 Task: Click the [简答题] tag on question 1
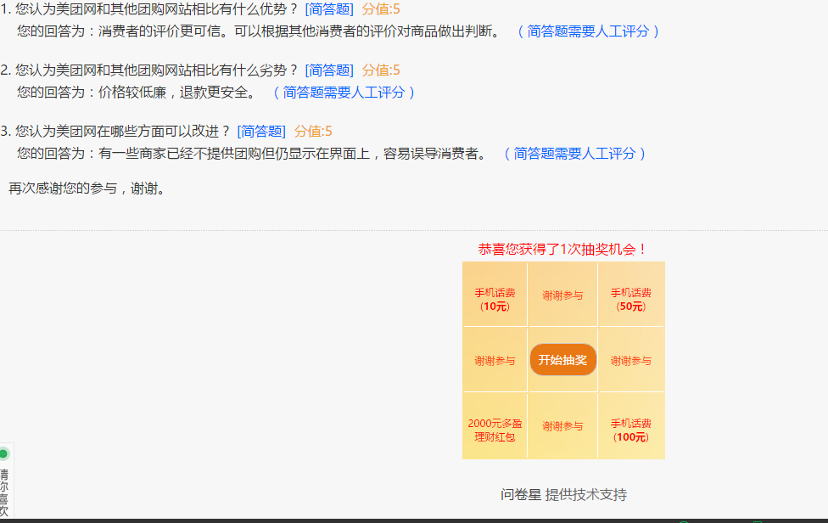[329, 9]
